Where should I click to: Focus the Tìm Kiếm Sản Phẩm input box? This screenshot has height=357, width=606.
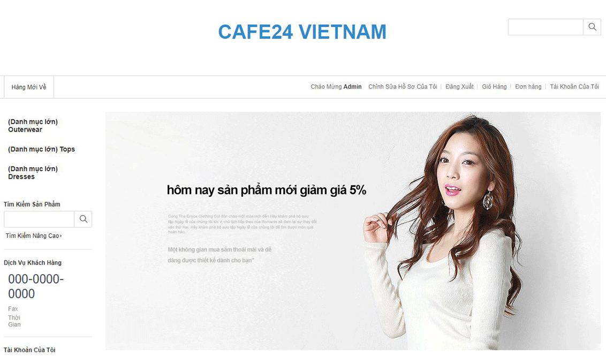click(39, 219)
